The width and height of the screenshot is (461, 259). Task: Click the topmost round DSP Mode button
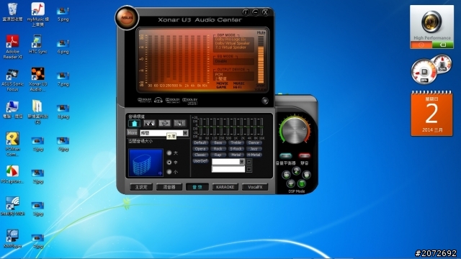(296, 171)
